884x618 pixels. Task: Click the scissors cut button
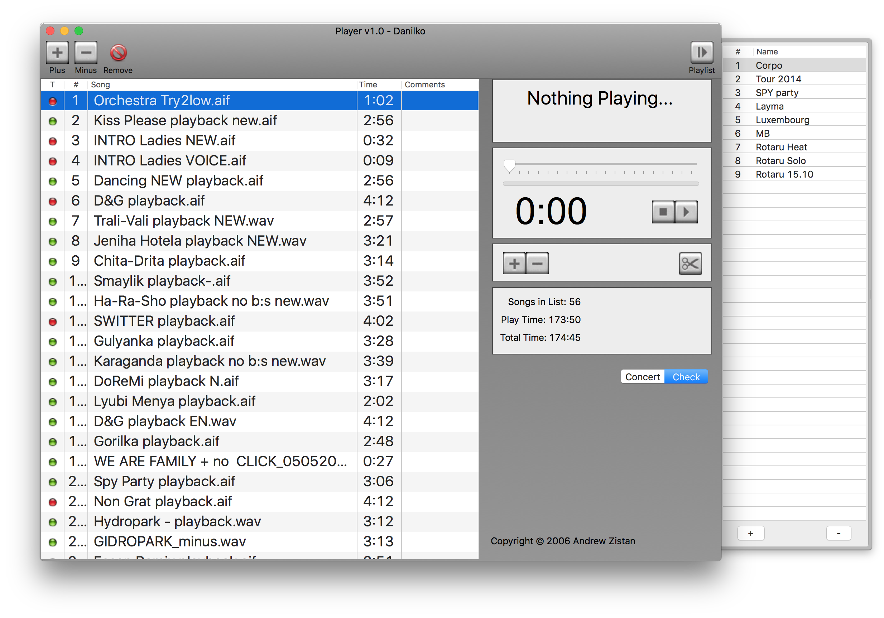(x=690, y=264)
